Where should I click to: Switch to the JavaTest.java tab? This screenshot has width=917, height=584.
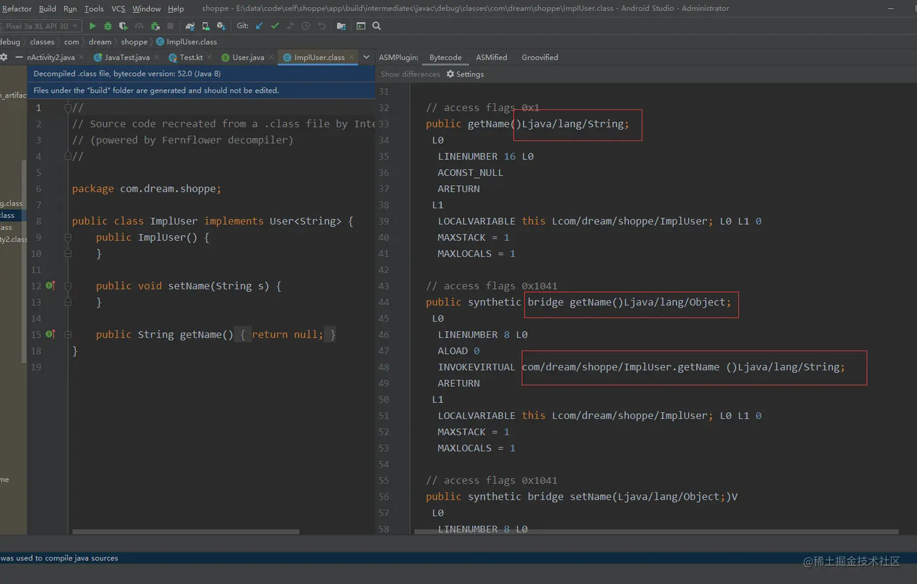pos(127,57)
